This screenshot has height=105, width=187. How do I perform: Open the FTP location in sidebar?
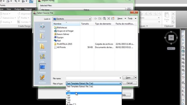tap(42, 58)
